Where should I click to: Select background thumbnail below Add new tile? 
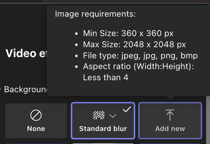click(170, 143)
